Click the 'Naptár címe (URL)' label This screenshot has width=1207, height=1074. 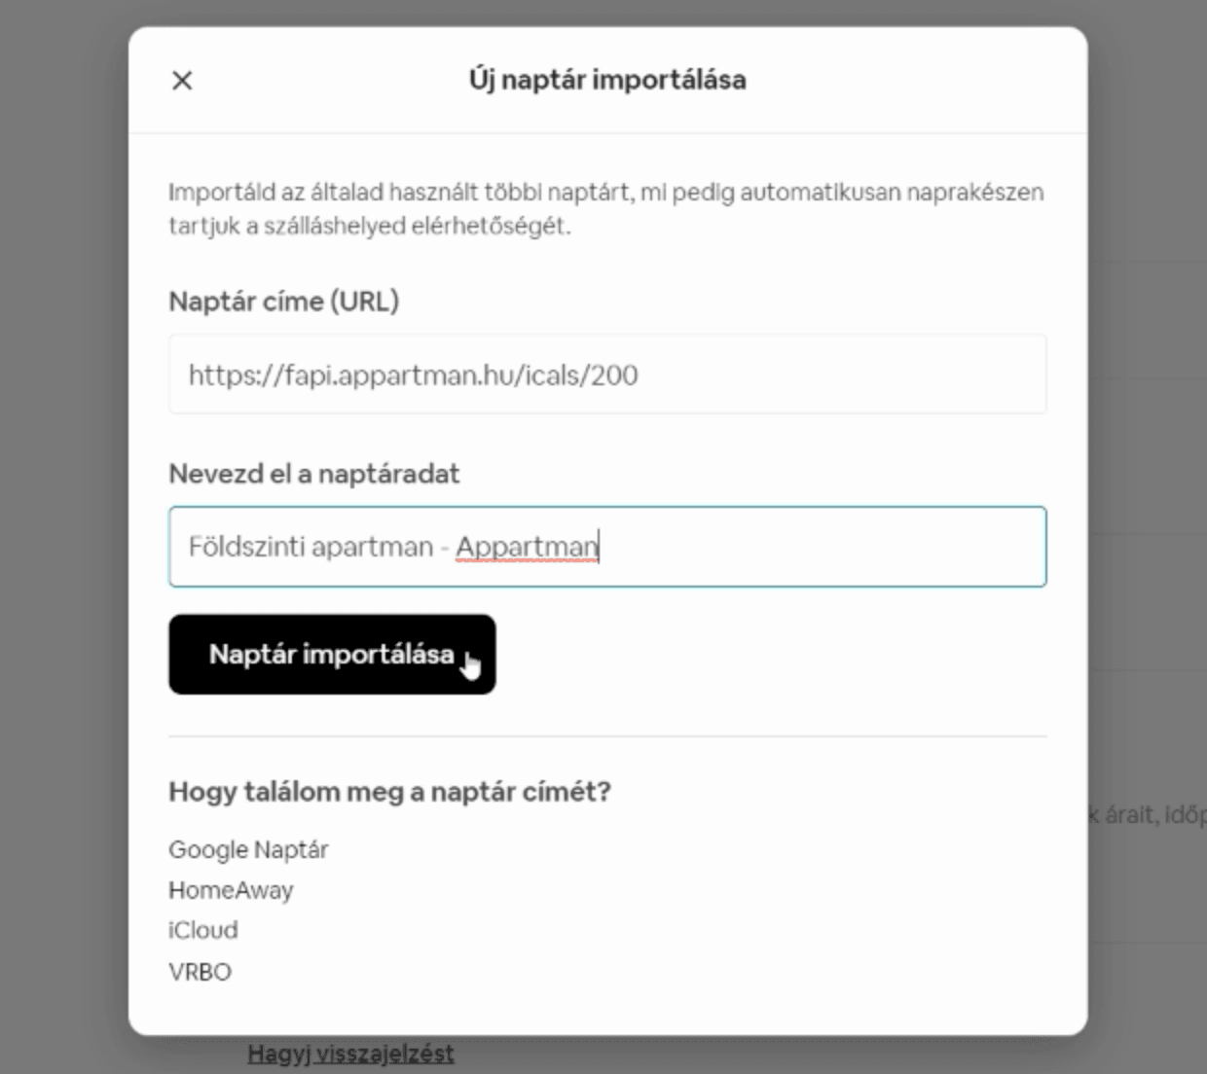284,302
